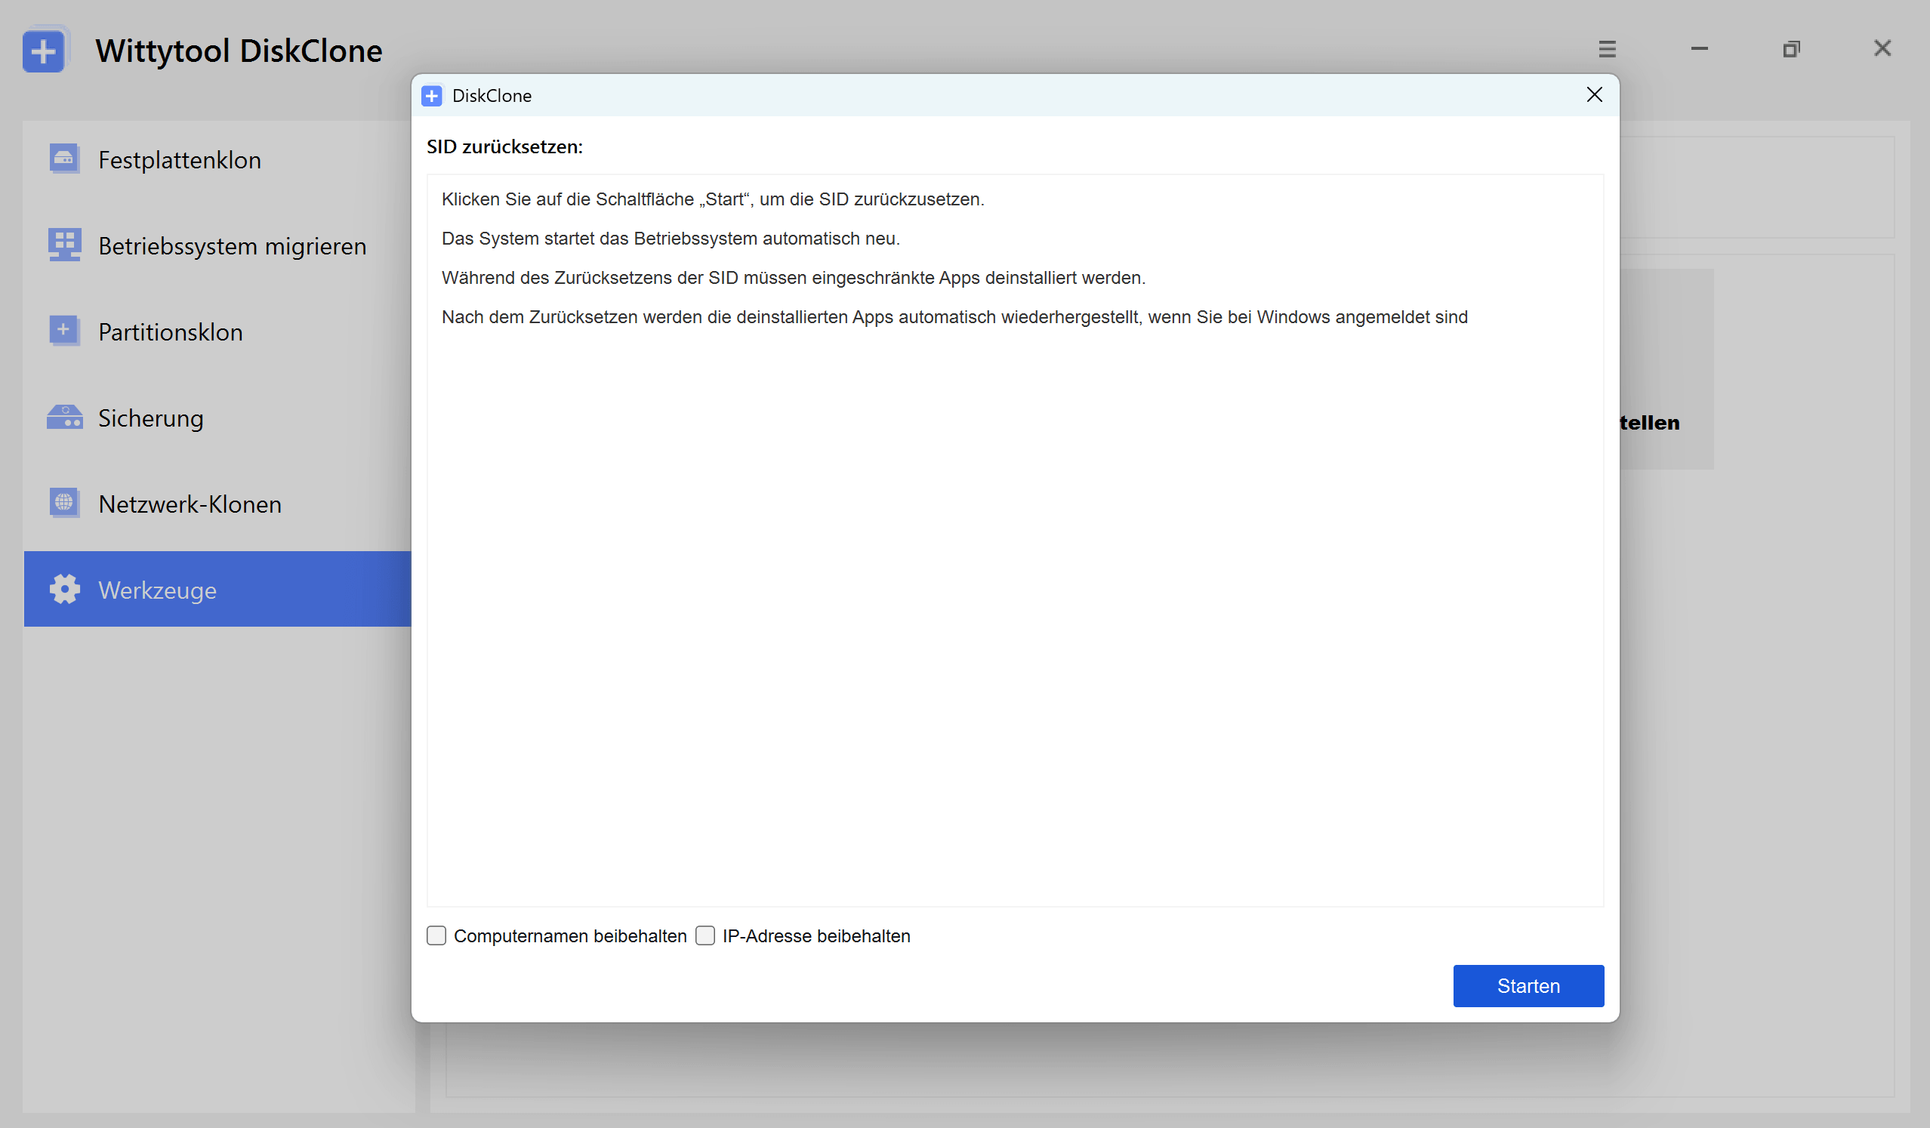Click the Betriebssystem migrieren icon
The width and height of the screenshot is (1930, 1128).
pyautogui.click(x=64, y=245)
